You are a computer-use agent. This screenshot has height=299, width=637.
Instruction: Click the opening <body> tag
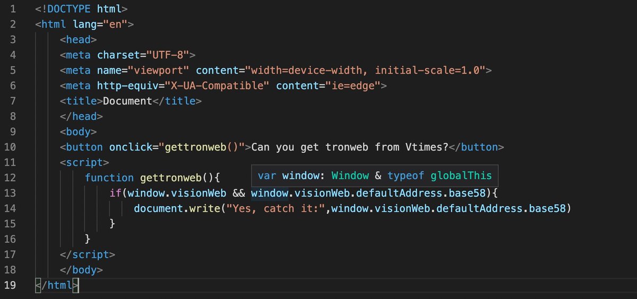point(78,131)
